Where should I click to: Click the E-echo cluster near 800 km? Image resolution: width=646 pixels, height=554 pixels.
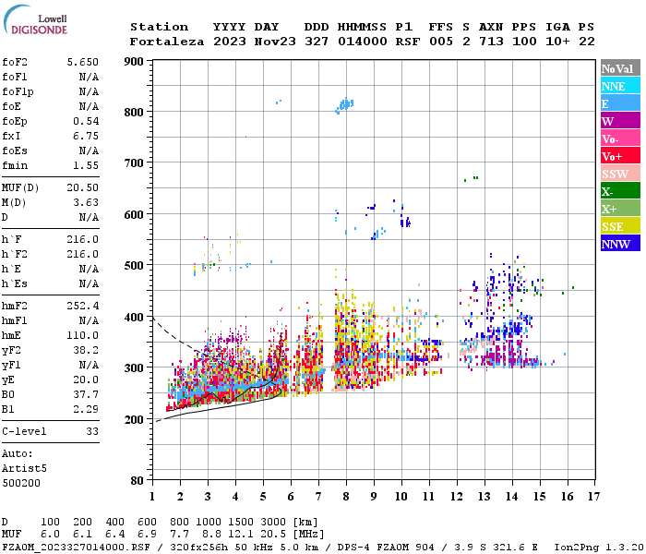click(344, 105)
